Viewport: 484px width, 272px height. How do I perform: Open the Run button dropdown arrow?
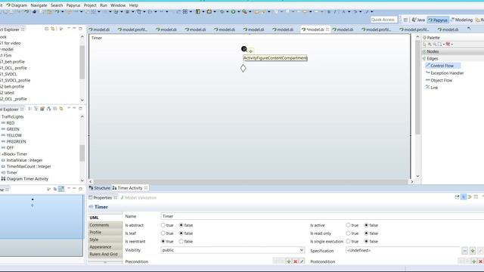[x=238, y=12]
